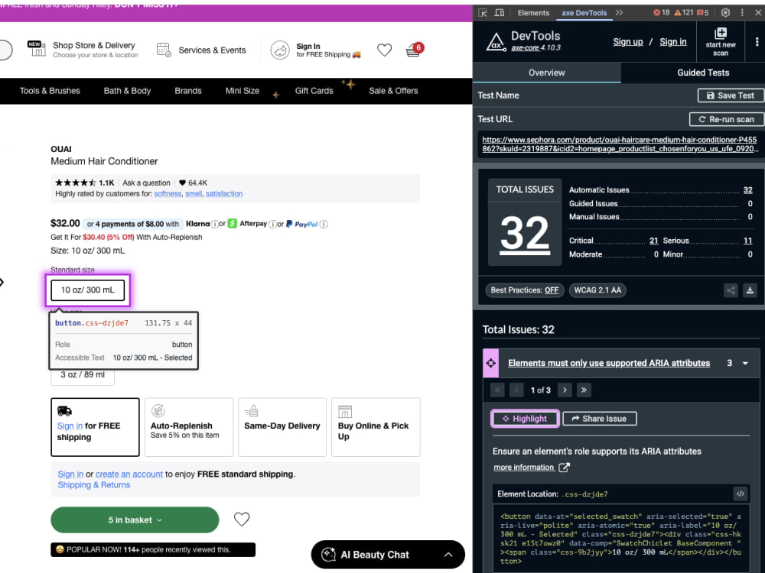Open Brands menu
Viewport: 765px width, 573px height.
(x=188, y=91)
